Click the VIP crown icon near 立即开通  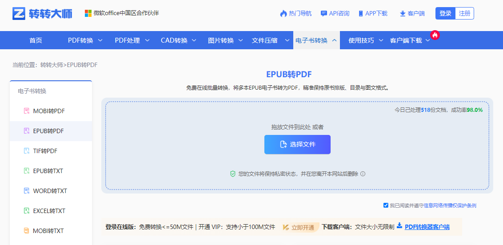286,227
